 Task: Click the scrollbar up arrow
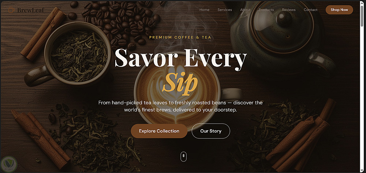point(362,3)
